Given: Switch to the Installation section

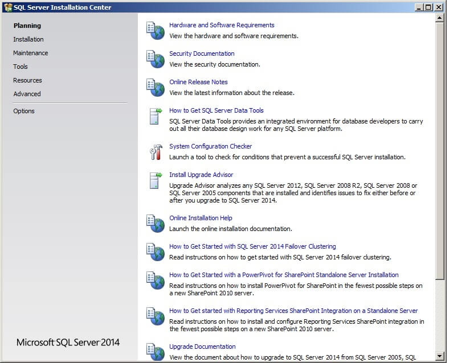Looking at the screenshot, I should (x=28, y=39).
